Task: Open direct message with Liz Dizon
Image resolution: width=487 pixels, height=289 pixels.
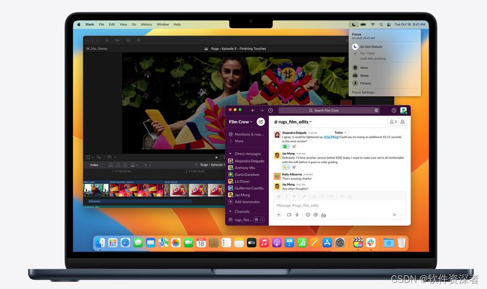Action: pos(239,181)
